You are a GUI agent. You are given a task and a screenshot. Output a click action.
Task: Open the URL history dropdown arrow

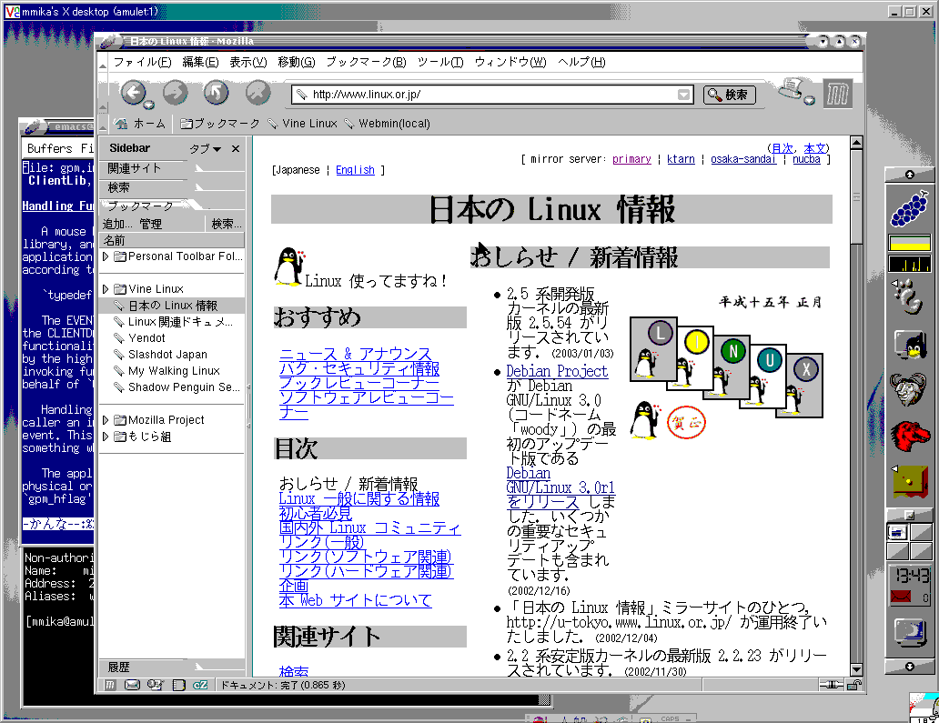coord(683,95)
